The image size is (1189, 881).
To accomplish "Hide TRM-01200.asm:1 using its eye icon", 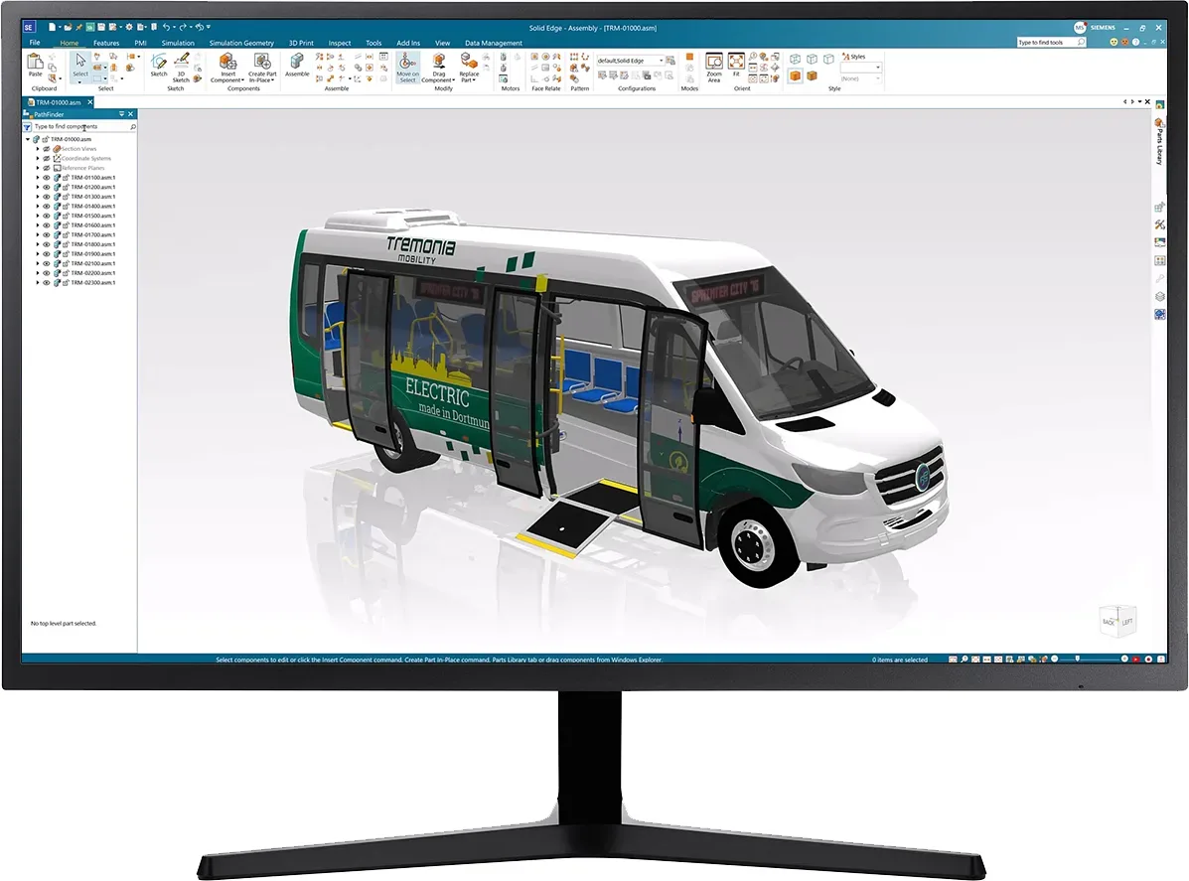I will (47, 188).
